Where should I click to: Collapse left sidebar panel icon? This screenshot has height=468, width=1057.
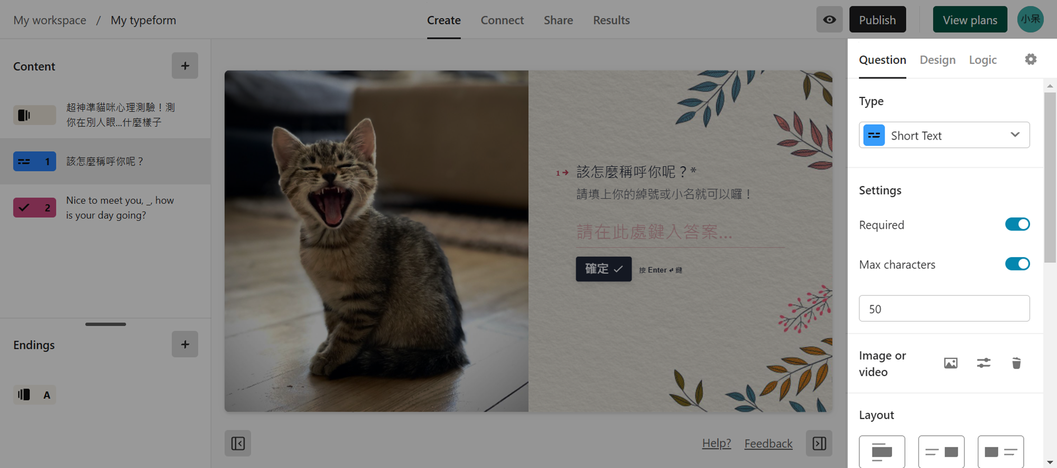click(238, 443)
